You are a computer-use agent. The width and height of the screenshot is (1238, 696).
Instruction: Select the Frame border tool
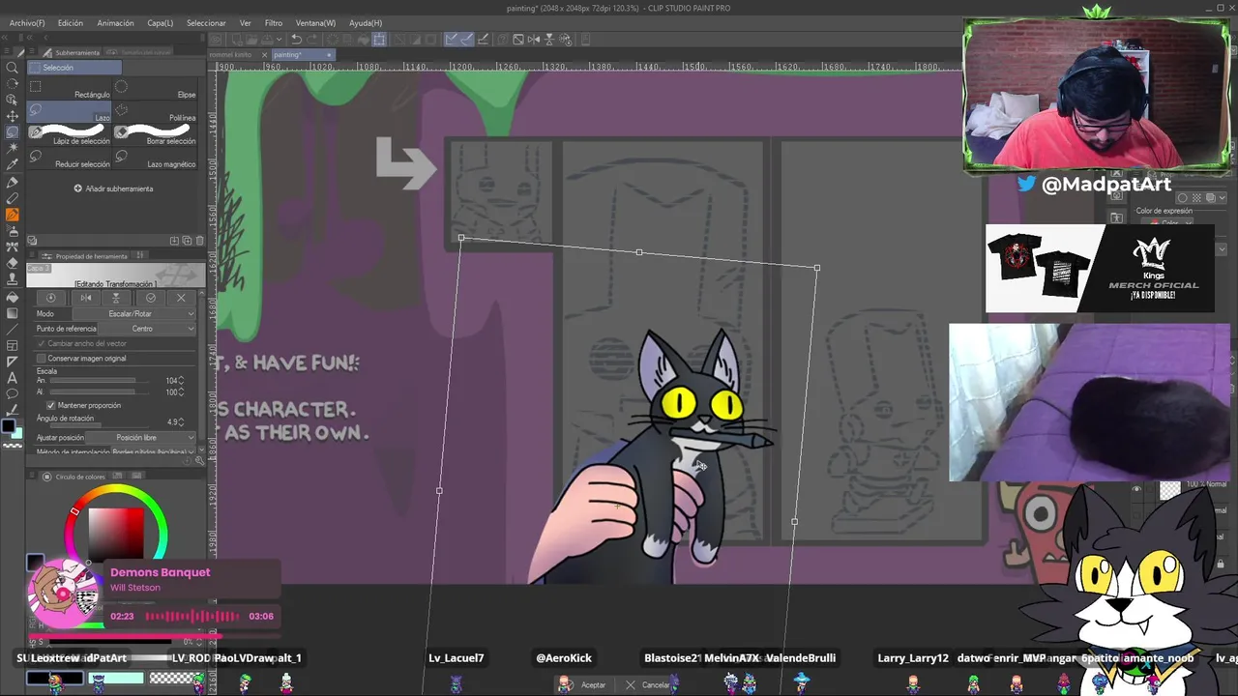(12, 345)
